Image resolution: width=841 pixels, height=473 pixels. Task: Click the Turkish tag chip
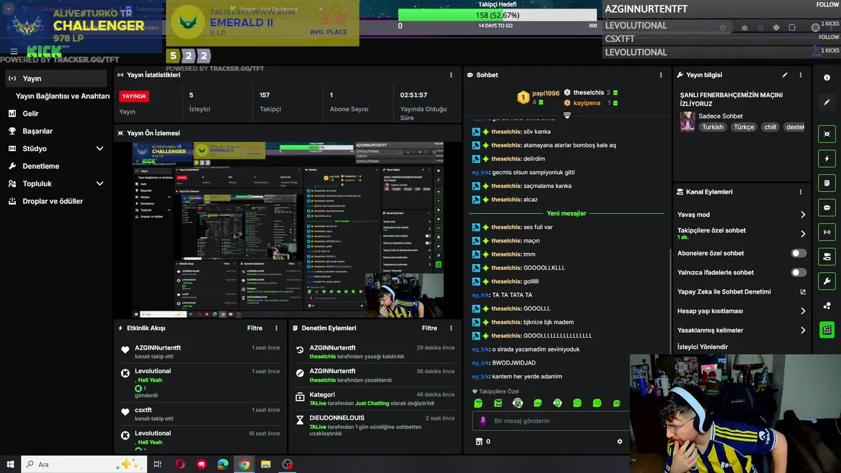pyautogui.click(x=712, y=127)
